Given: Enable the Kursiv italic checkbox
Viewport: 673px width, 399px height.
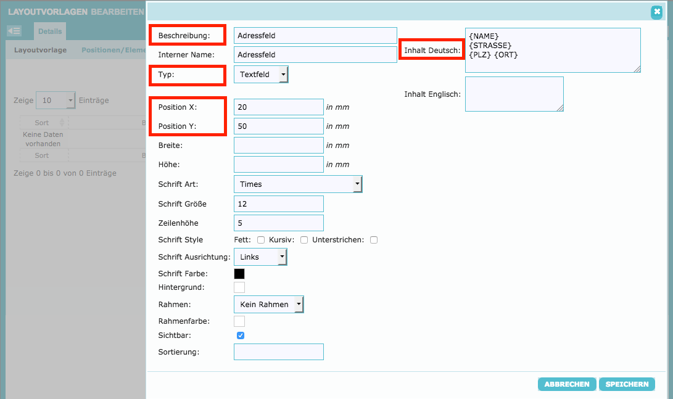Looking at the screenshot, I should click(x=304, y=240).
